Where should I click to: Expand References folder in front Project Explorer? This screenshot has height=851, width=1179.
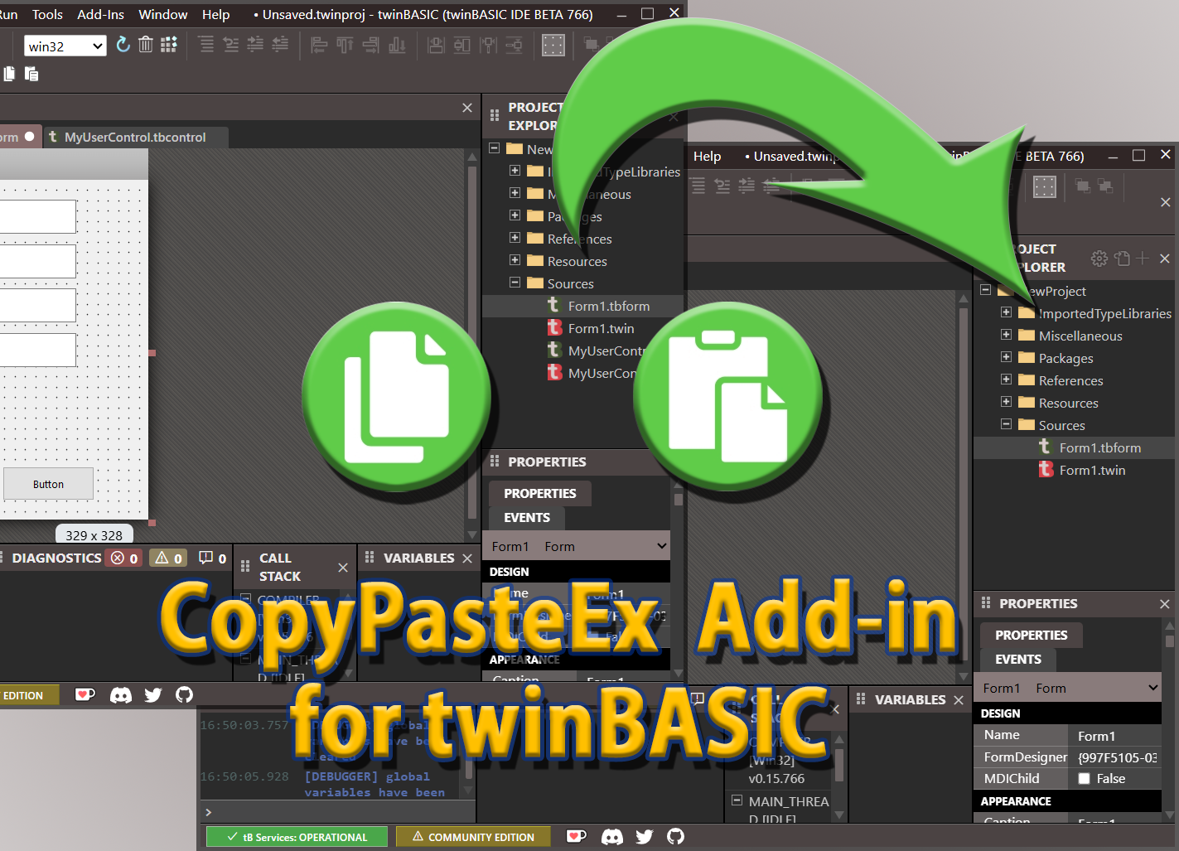click(x=1006, y=380)
